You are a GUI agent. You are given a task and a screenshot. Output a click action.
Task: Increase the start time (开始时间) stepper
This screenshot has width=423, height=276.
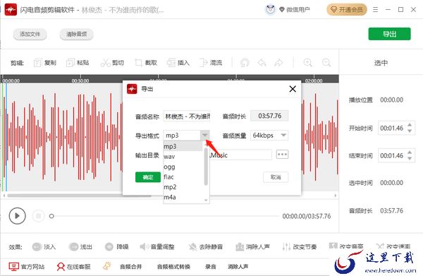410,125
